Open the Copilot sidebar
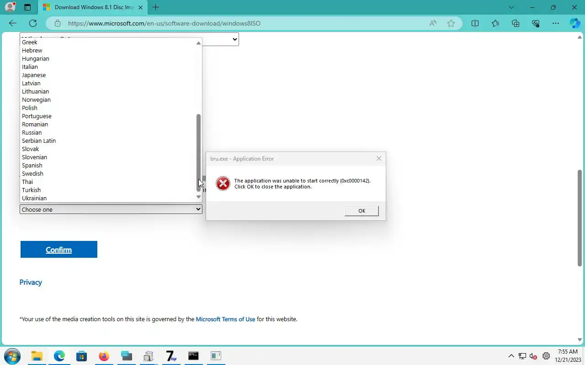 coord(575,23)
